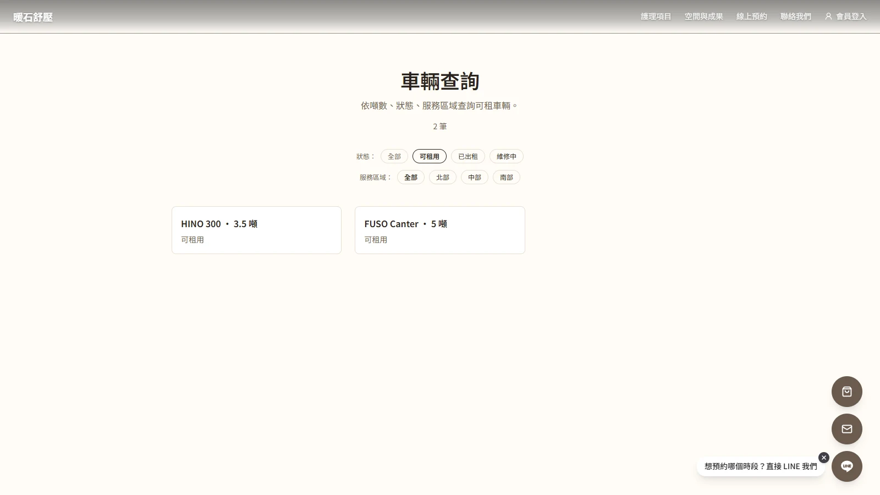Open the shopping bag floating button
The width and height of the screenshot is (880, 495).
[847, 392]
